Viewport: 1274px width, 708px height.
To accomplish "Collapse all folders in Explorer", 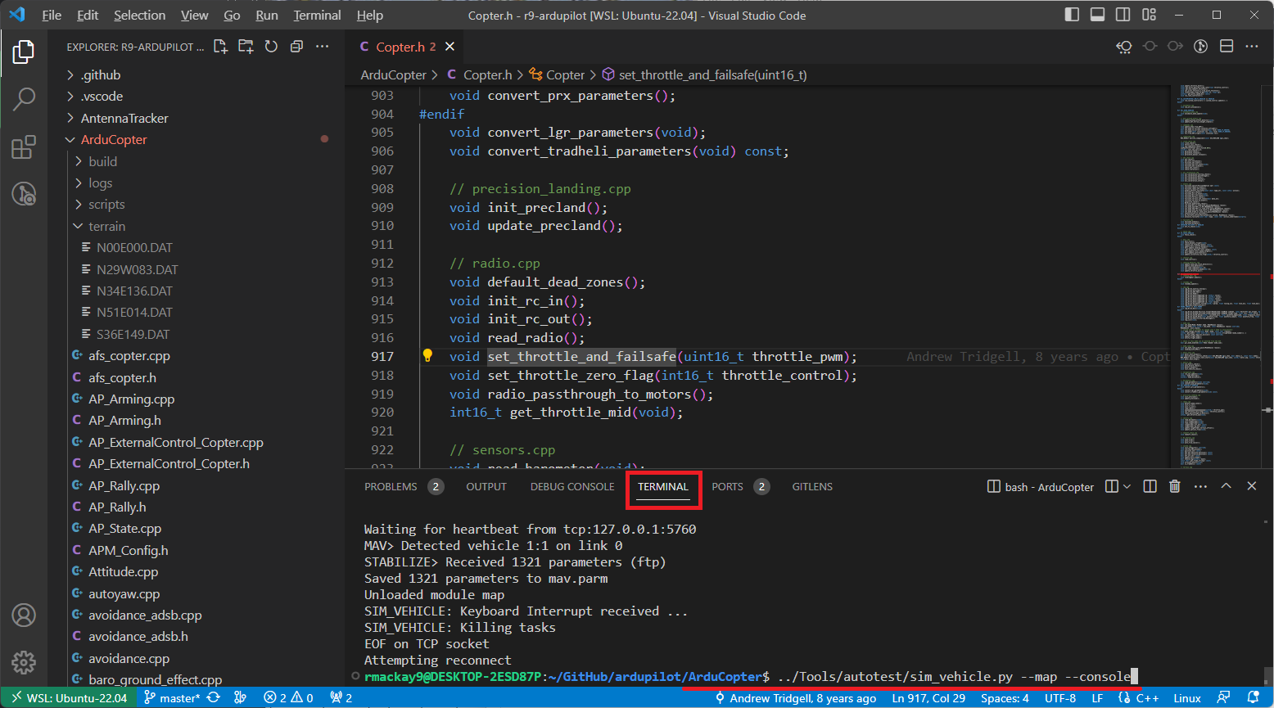I will coord(296,47).
